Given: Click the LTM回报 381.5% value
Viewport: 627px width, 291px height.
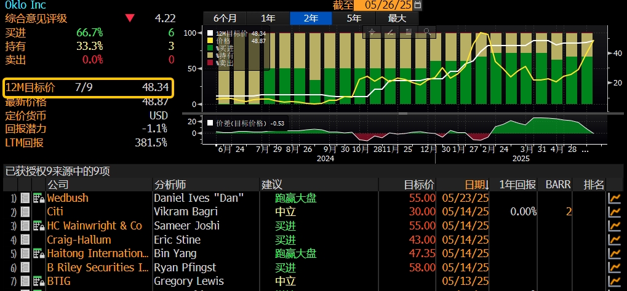Looking at the screenshot, I should (151, 143).
